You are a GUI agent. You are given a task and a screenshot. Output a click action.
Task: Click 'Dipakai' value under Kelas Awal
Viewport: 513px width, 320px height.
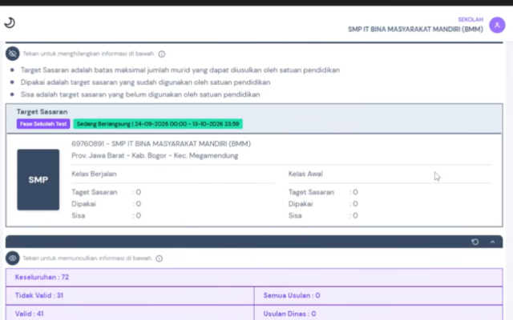click(x=355, y=204)
